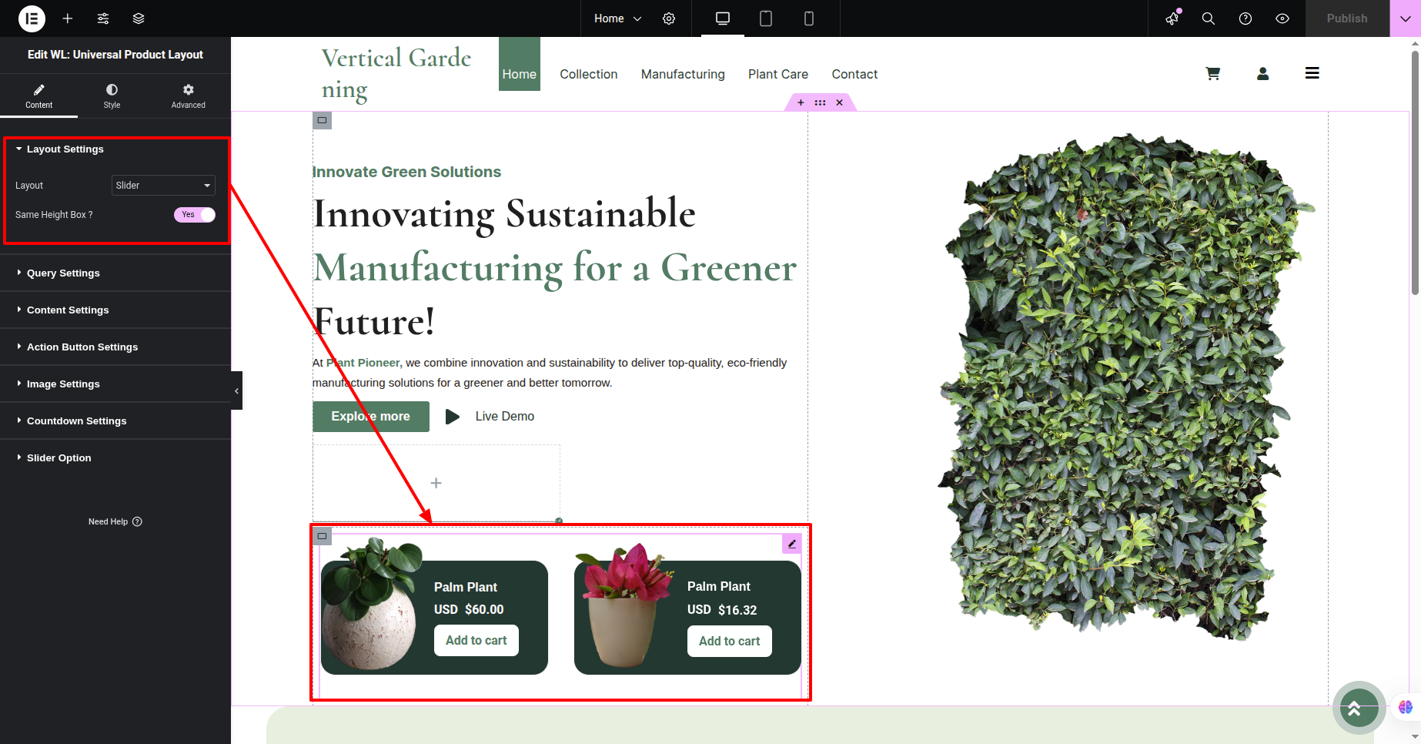
Task: Open publish options arrow button
Action: pos(1405,18)
